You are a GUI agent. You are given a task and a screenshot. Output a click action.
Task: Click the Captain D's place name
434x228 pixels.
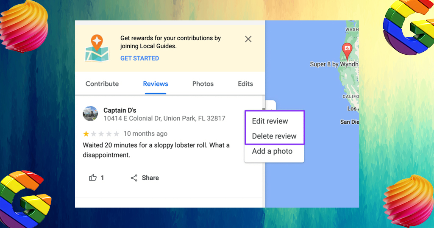tap(120, 110)
